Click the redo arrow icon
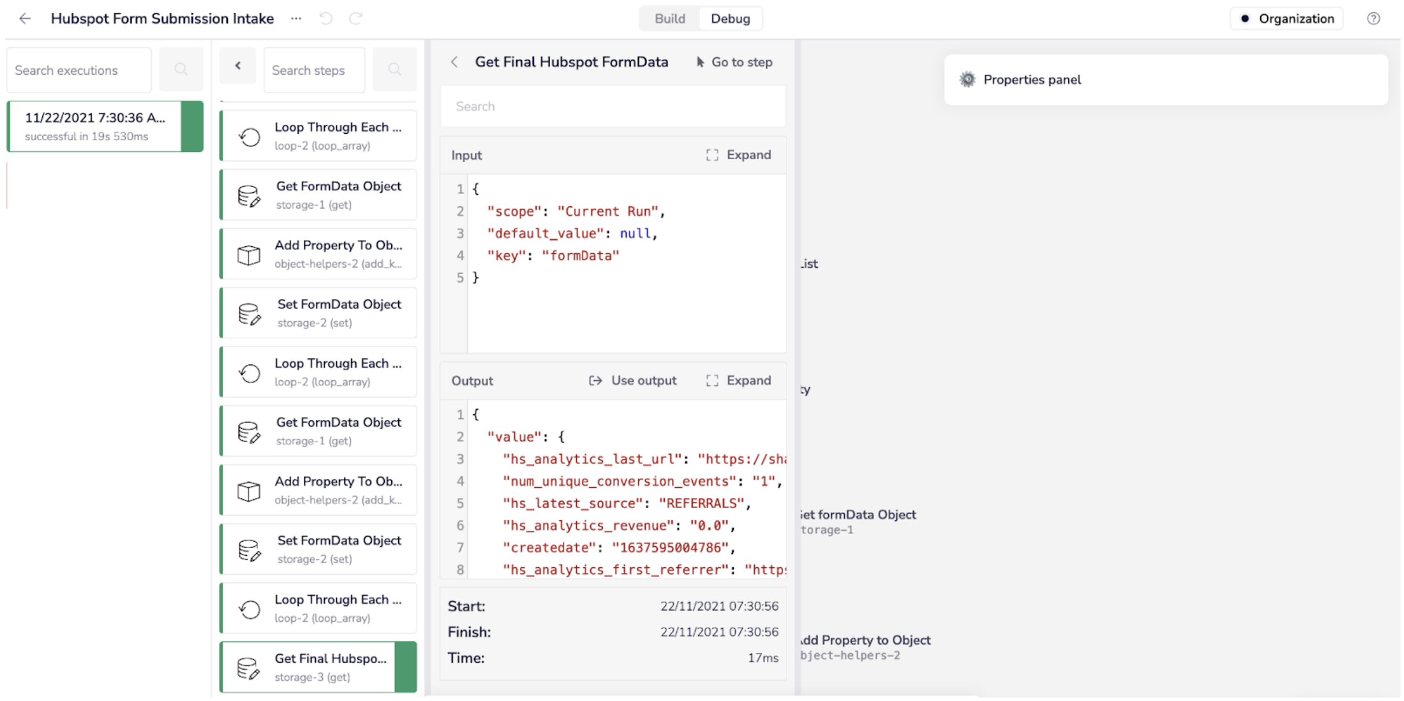This screenshot has height=701, width=1404. 355,19
